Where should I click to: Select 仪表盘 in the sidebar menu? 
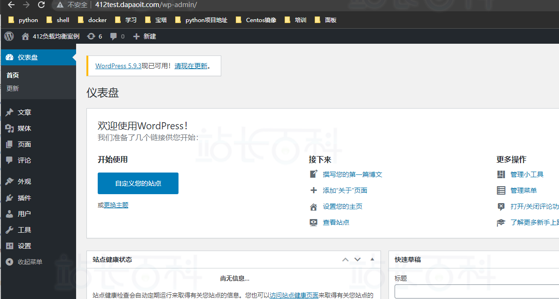coord(38,57)
